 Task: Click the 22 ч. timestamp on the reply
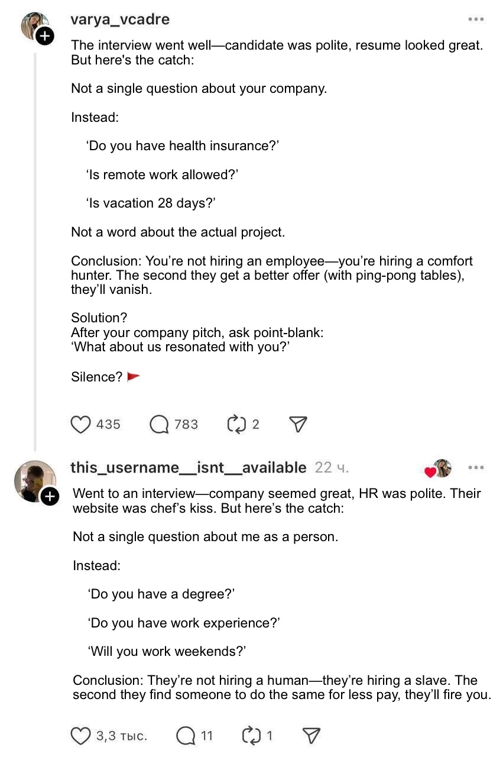point(332,468)
